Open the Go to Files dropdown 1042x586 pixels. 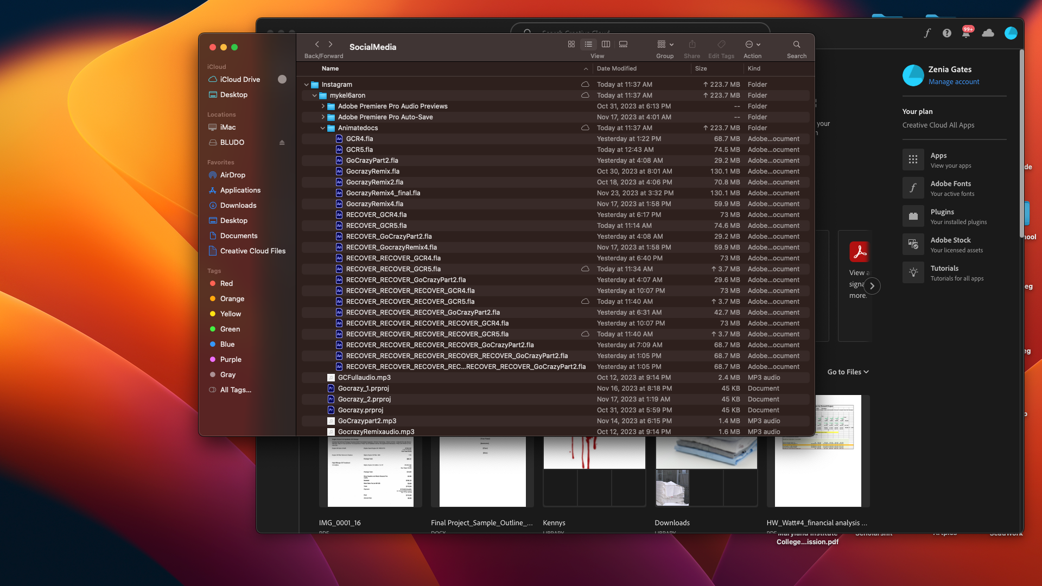click(x=848, y=372)
